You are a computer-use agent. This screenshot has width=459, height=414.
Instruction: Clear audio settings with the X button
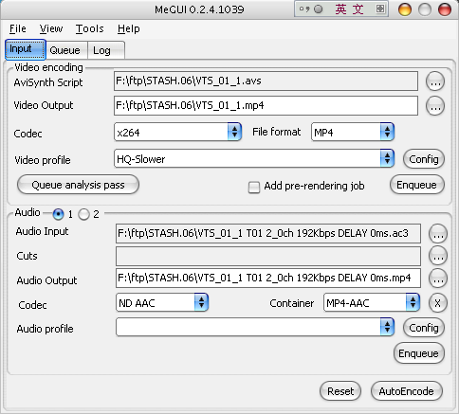438,303
